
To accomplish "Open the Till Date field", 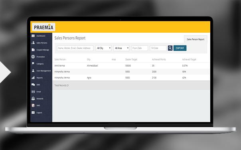I will [x=158, y=48].
